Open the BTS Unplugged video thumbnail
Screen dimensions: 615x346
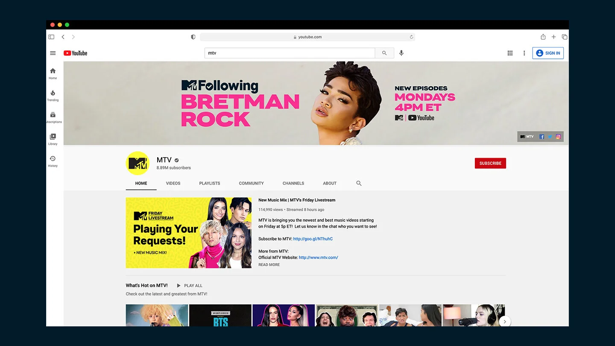(x=220, y=315)
